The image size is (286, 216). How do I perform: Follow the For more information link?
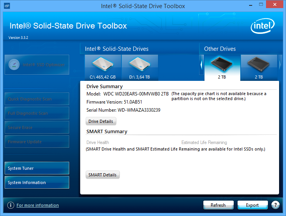click(38, 205)
